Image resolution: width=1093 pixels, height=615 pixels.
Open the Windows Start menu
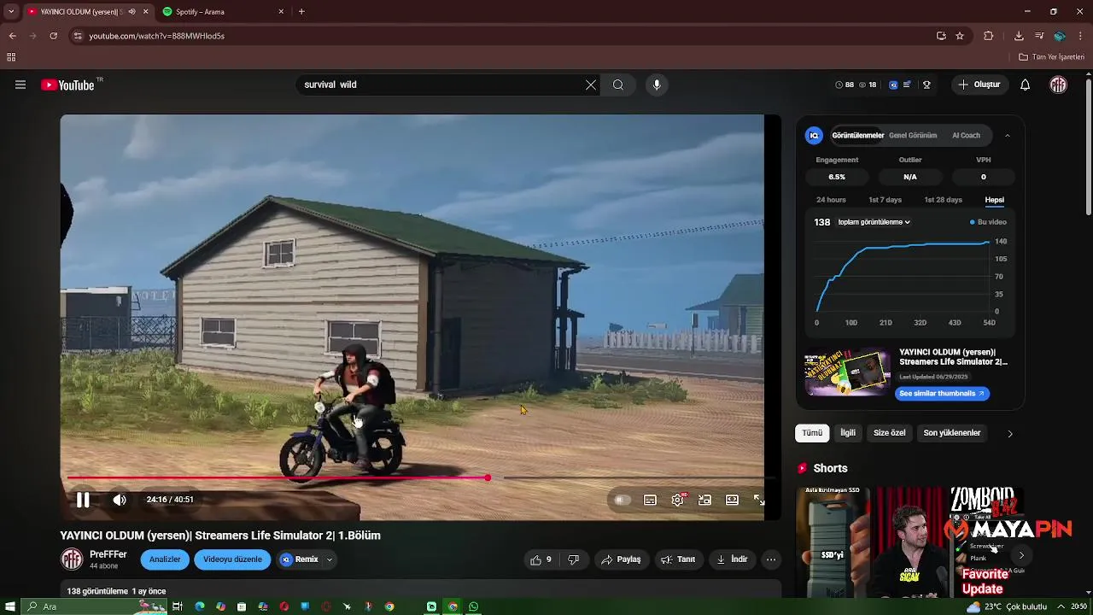click(10, 606)
